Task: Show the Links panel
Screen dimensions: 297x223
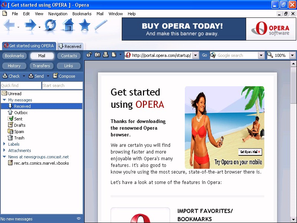Action: point(69,66)
